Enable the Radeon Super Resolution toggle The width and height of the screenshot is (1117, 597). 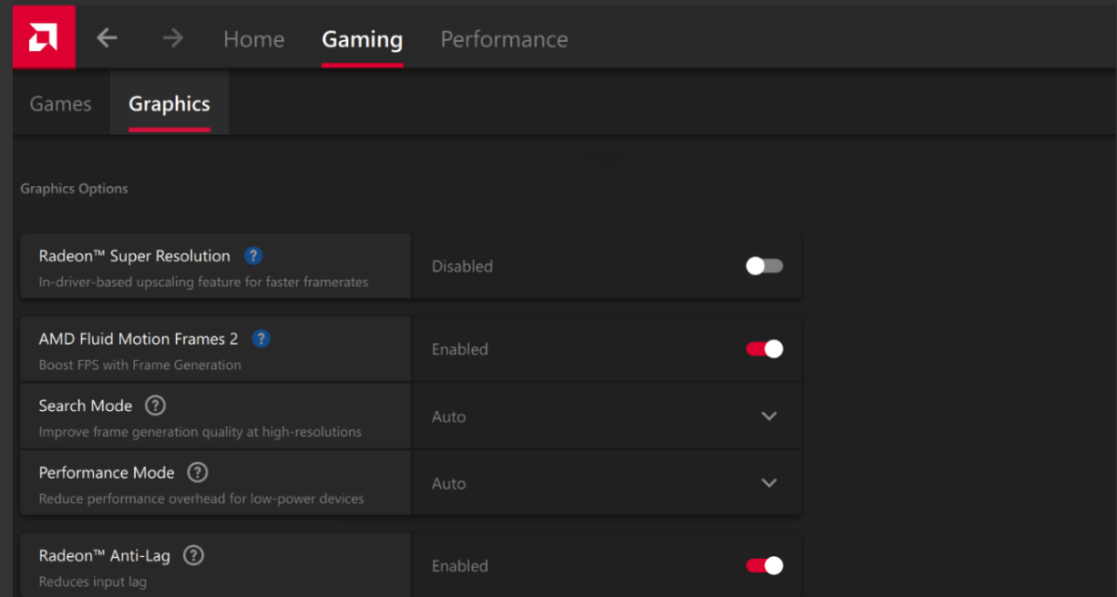point(764,266)
